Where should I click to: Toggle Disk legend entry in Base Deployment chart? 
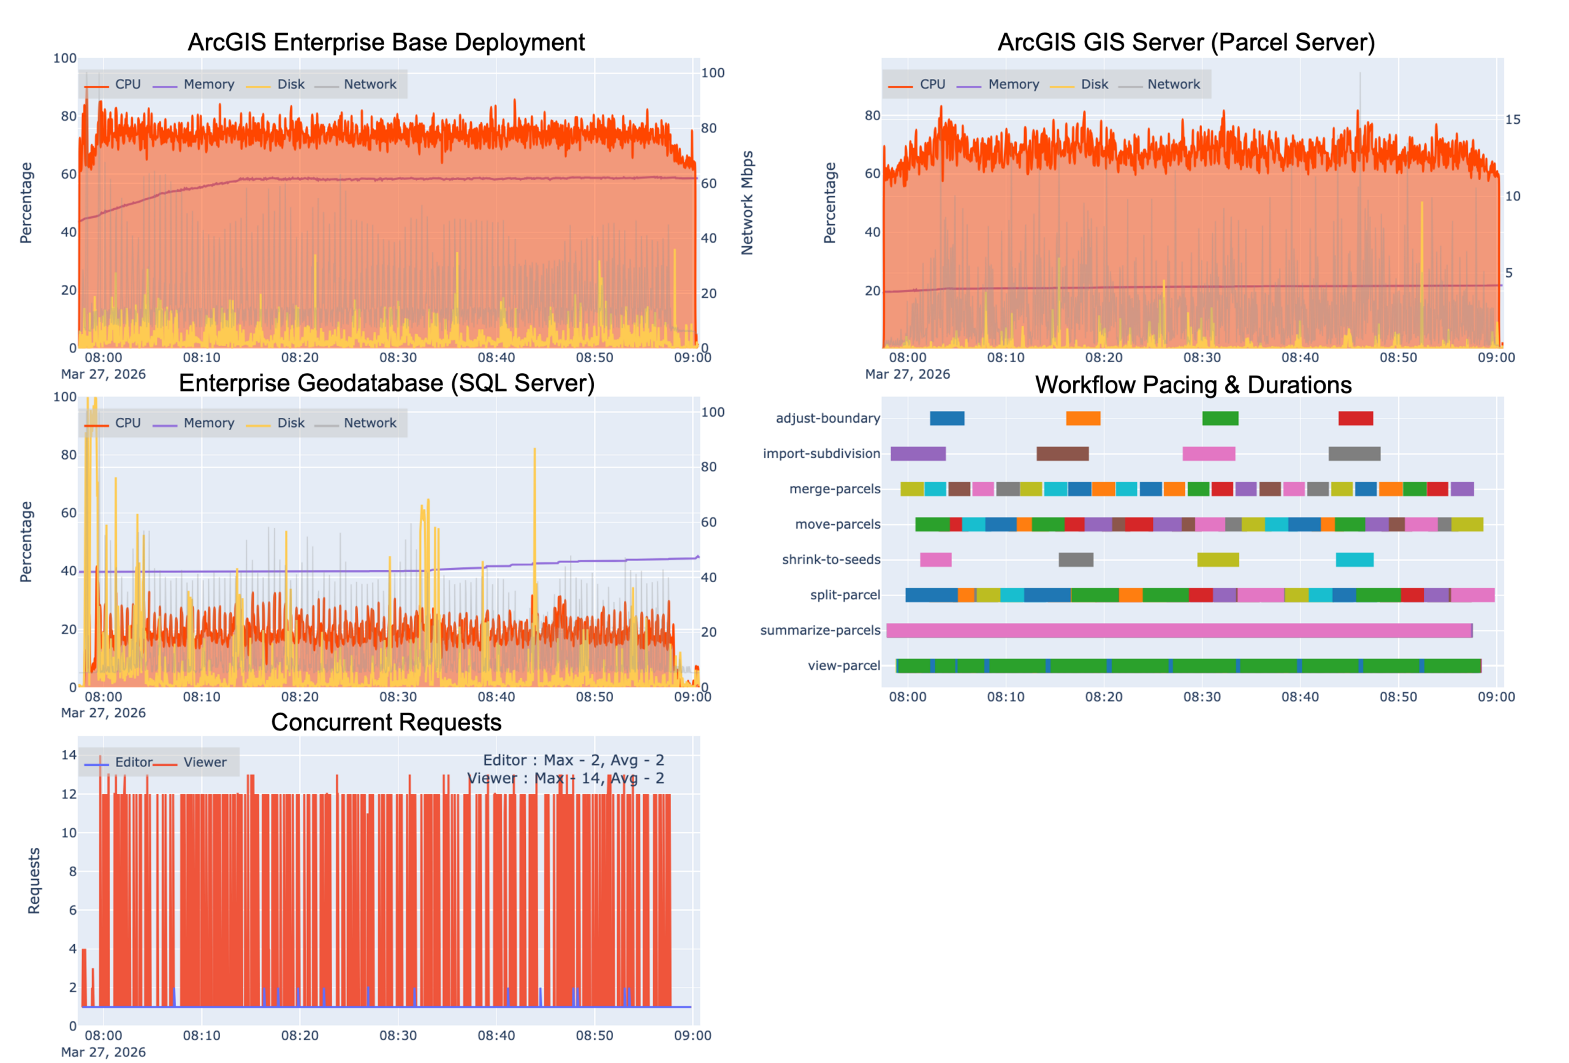(291, 85)
